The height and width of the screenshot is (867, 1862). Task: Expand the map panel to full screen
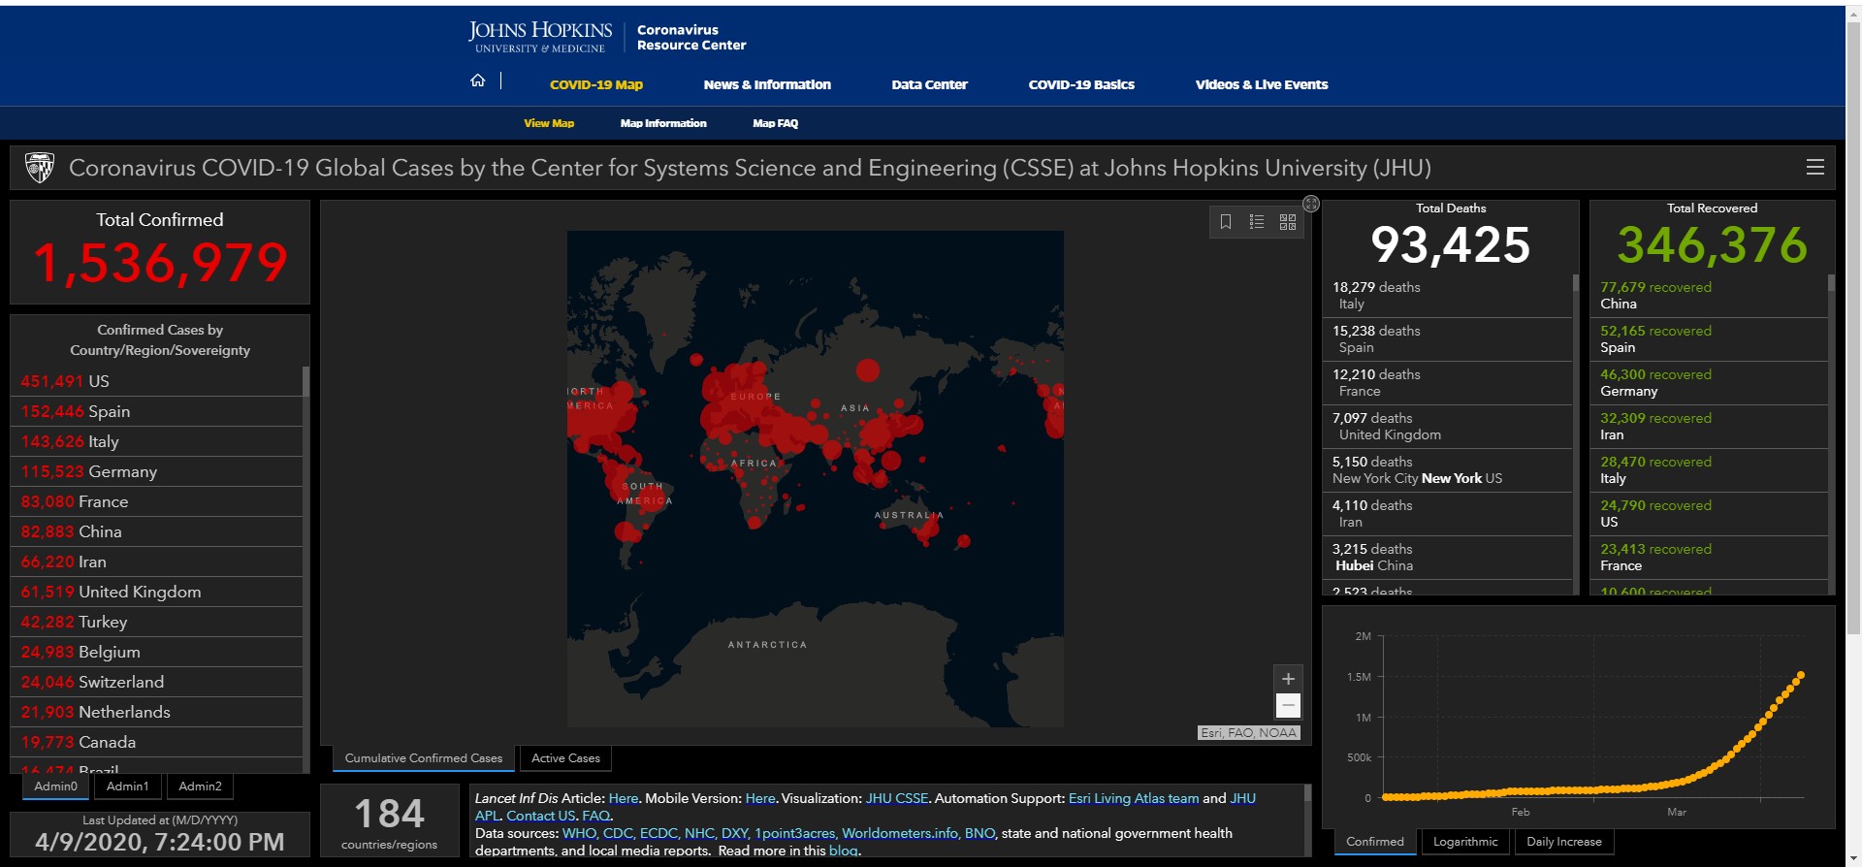coord(1311,204)
